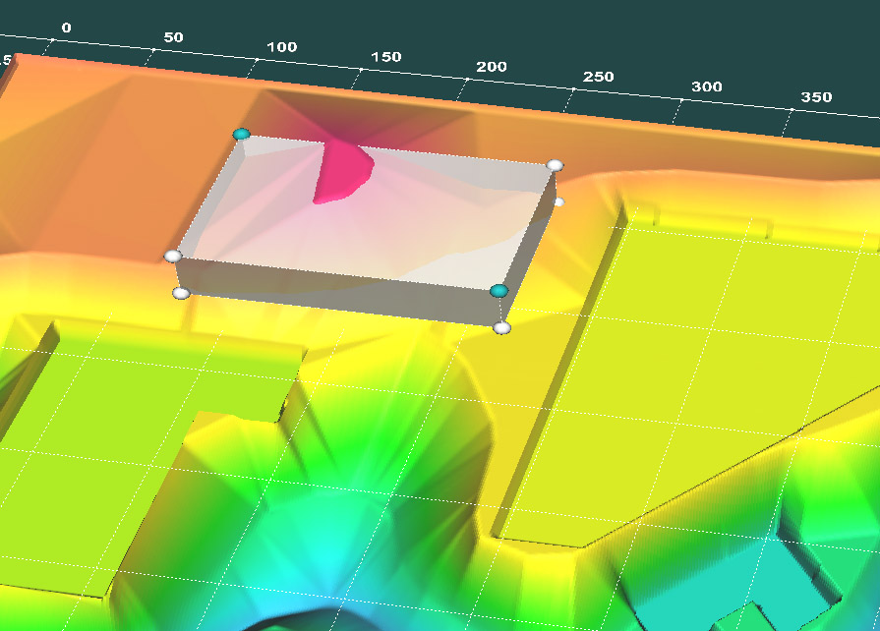
Task: Click the axis label "300"
Action: pyautogui.click(x=707, y=86)
